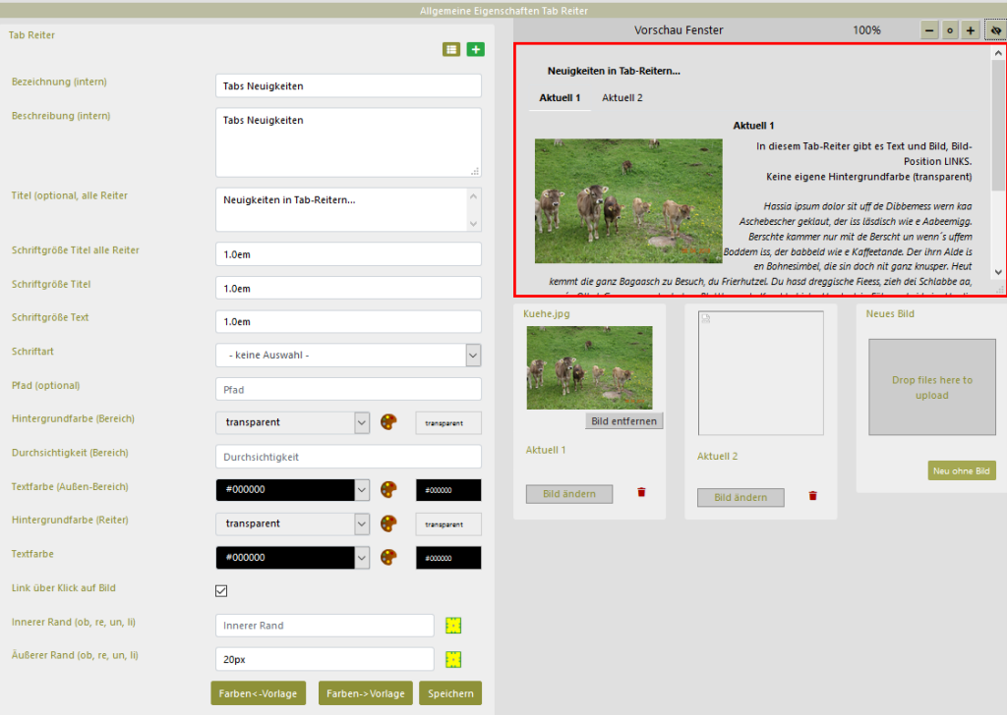Open the tab list view icon
Image resolution: width=1007 pixels, height=715 pixels.
pos(451,49)
